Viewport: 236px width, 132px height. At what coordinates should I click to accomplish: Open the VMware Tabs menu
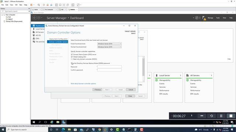[x=21, y=5]
